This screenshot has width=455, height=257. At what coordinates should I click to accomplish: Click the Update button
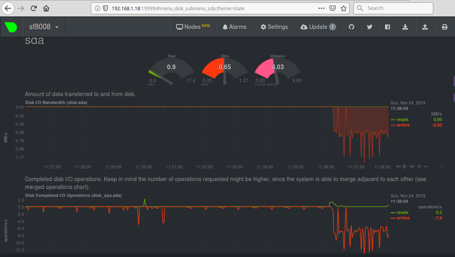coord(318,27)
